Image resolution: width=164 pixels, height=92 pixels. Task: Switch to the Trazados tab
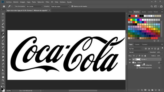(145, 44)
